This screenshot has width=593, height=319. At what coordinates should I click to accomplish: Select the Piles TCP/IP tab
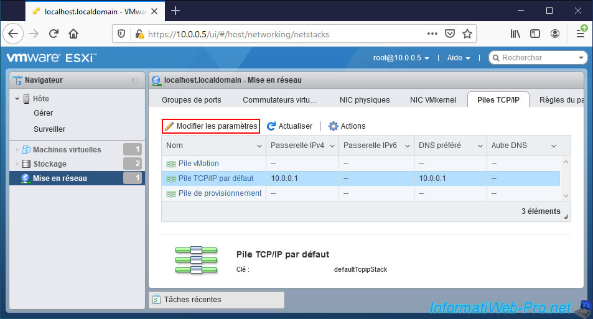498,100
